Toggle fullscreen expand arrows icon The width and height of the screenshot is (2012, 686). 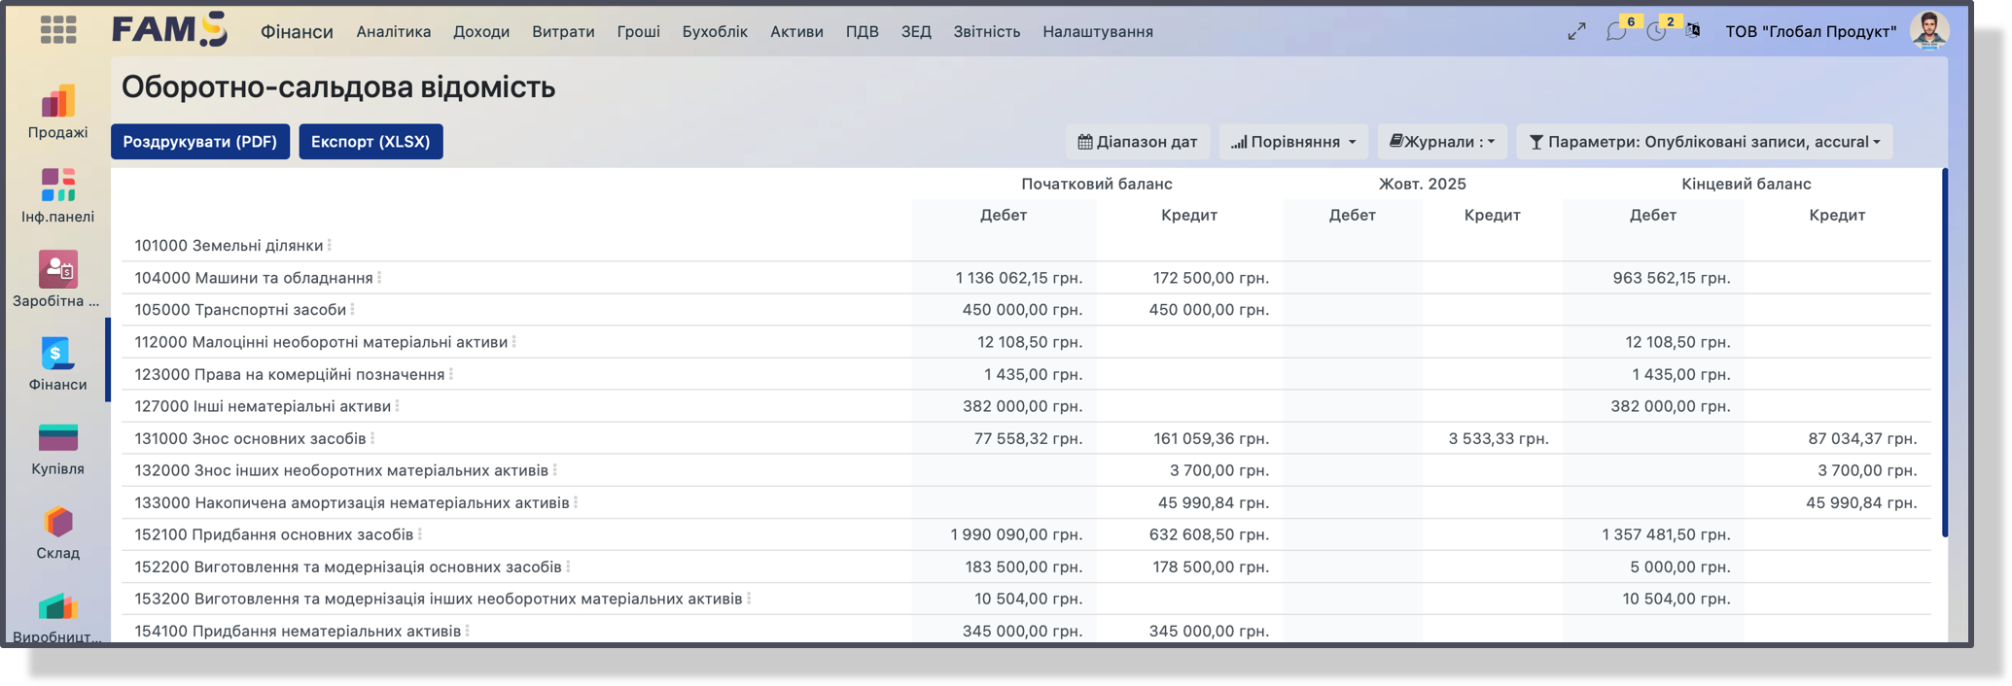click(x=1576, y=31)
